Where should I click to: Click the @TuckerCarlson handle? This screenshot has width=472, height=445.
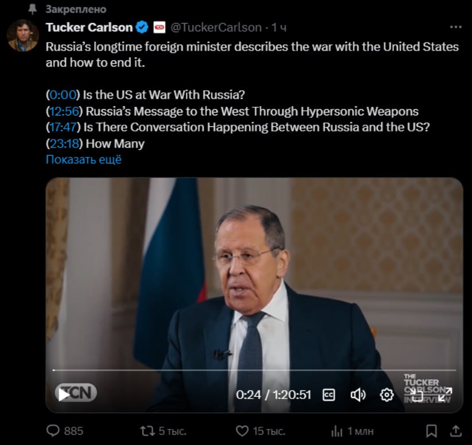pyautogui.click(x=216, y=27)
